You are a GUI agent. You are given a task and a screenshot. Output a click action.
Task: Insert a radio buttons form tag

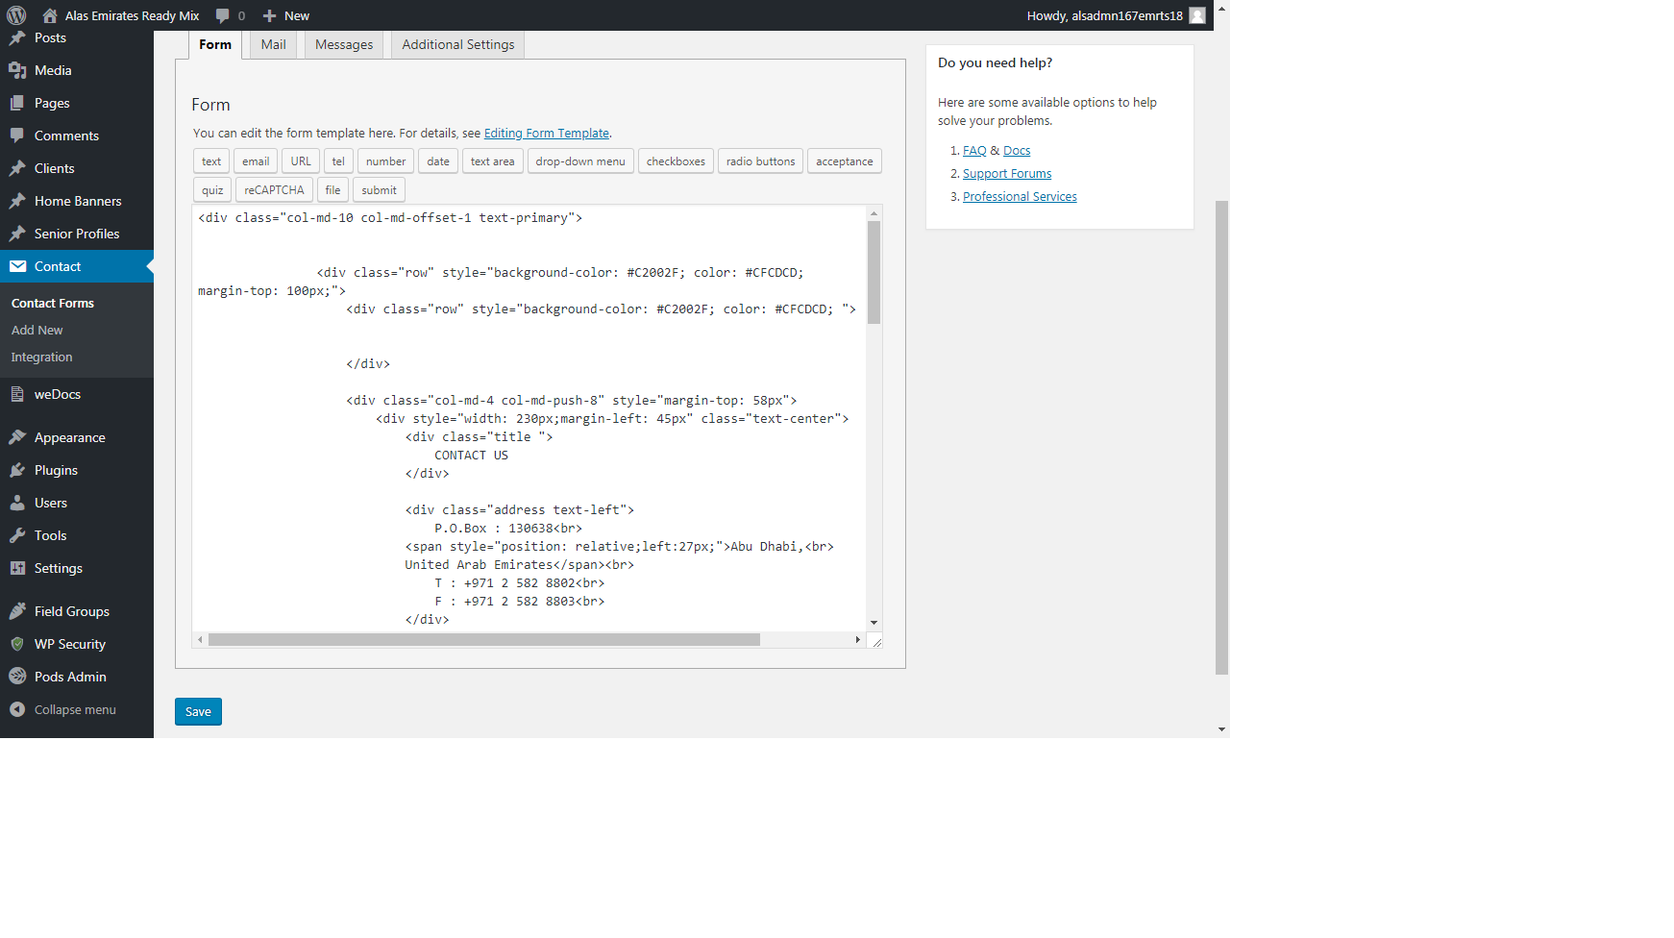[760, 161]
